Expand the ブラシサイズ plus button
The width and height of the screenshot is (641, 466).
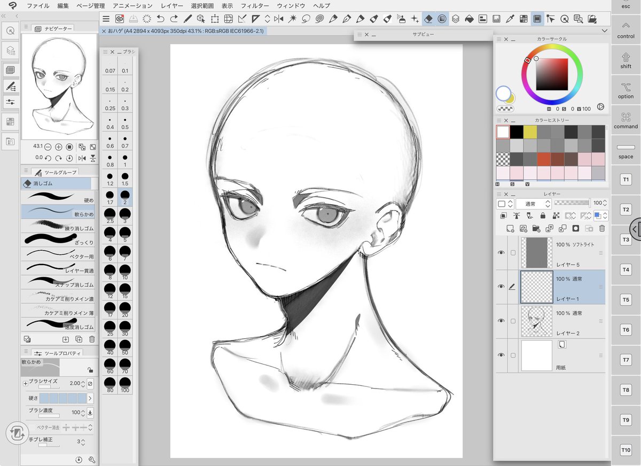click(x=25, y=383)
